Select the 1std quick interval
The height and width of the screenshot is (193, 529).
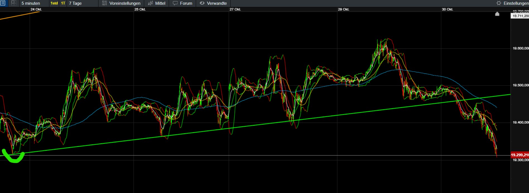tap(54, 3)
